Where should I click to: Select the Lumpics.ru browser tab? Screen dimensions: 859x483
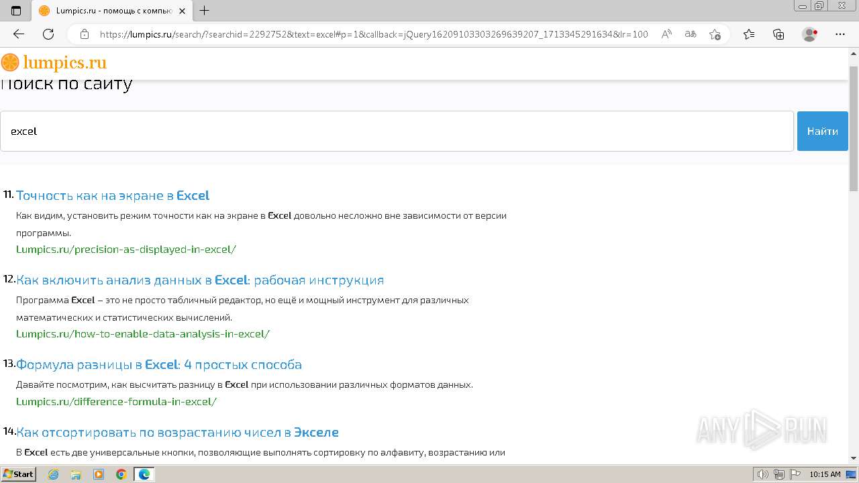point(111,11)
